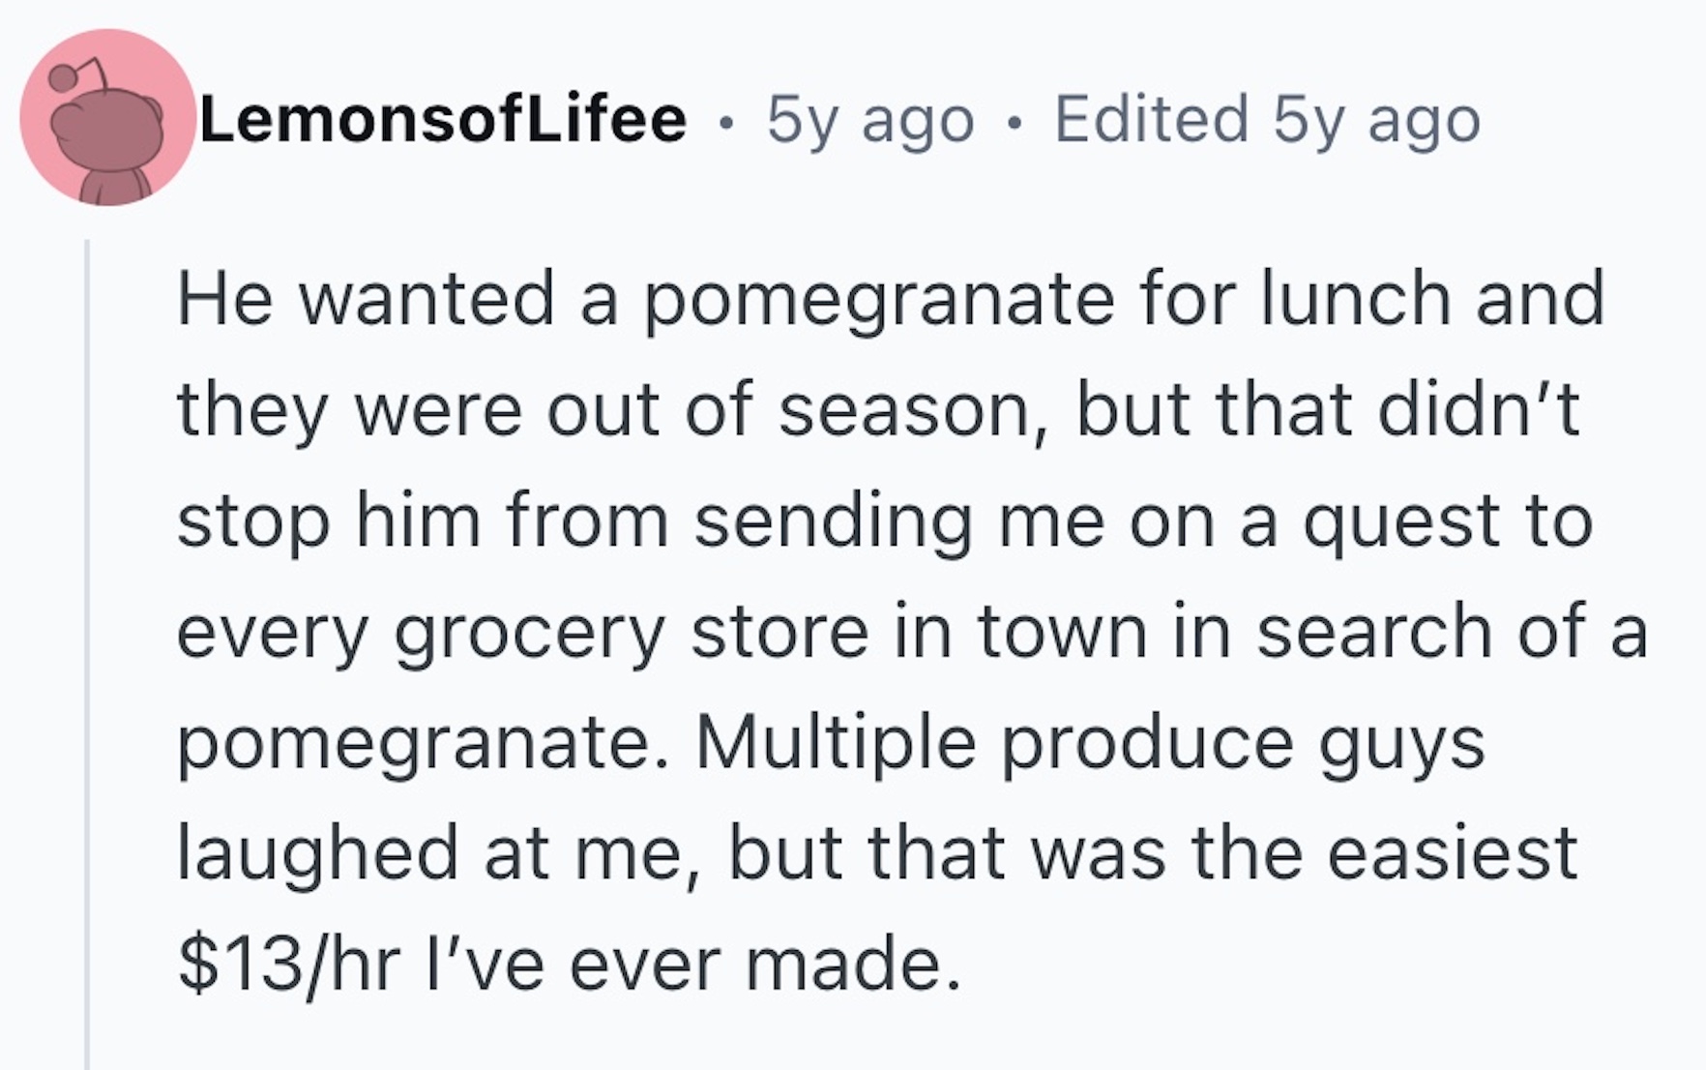
Task: Click the dot separator before "Edited"
Action: click(1014, 122)
